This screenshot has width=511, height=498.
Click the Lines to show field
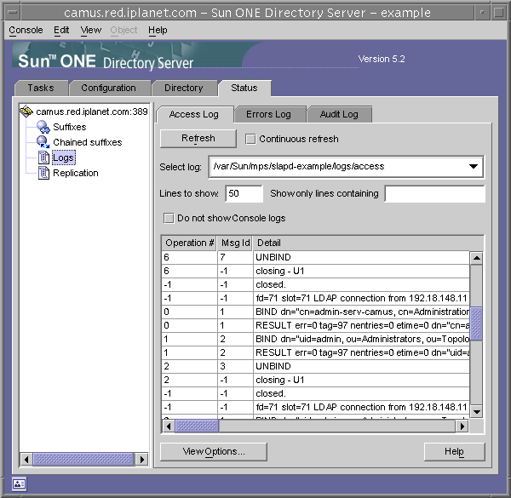(x=244, y=193)
